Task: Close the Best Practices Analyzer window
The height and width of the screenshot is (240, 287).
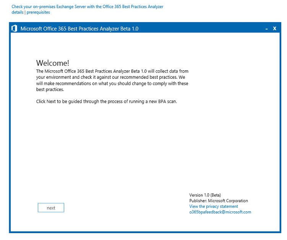Action: [274, 29]
